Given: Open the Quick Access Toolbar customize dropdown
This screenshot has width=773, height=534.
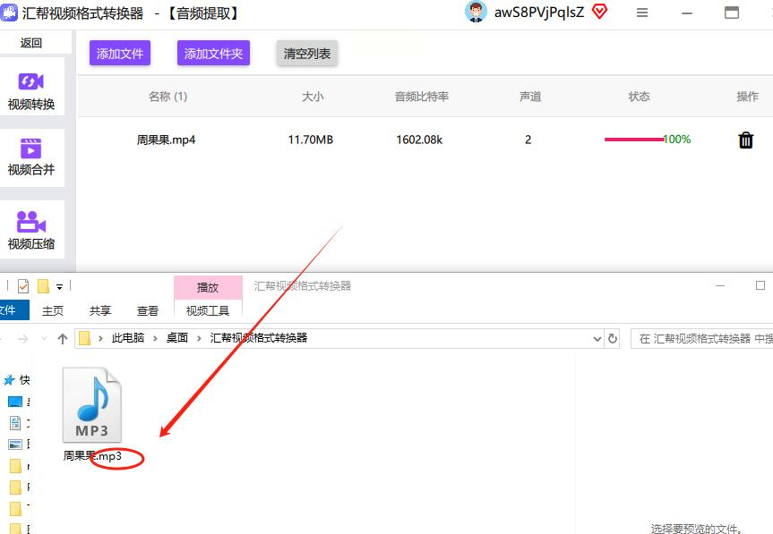Looking at the screenshot, I should click(x=59, y=286).
